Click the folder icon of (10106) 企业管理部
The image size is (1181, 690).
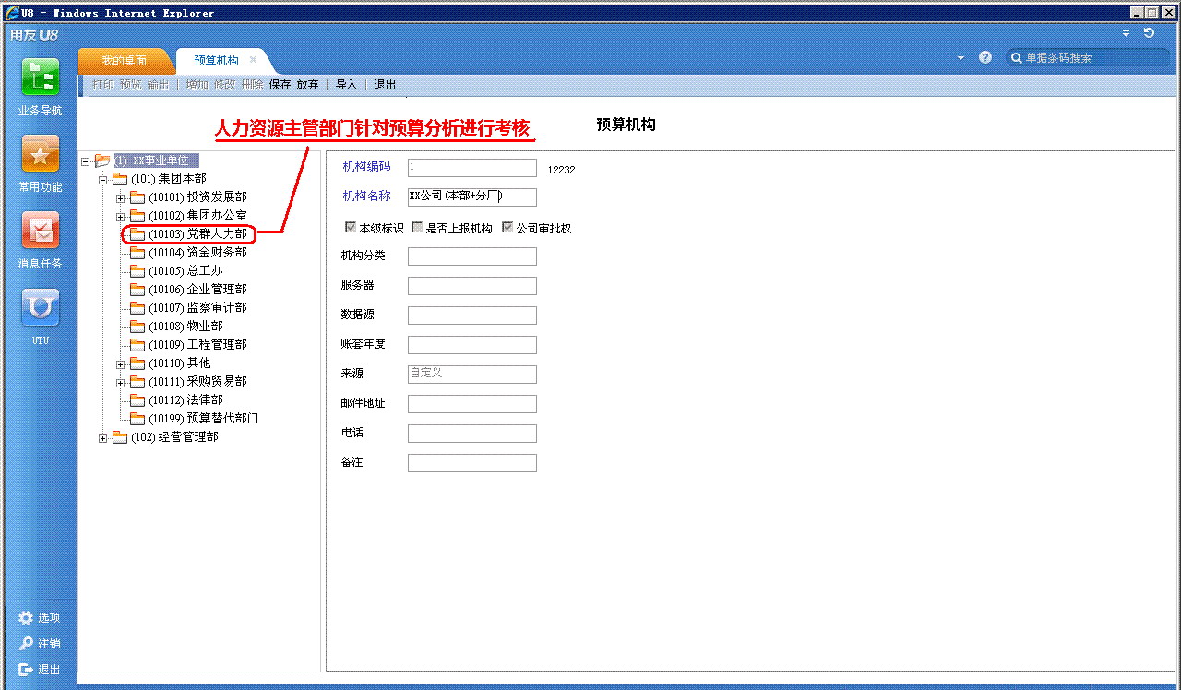pyautogui.click(x=137, y=290)
